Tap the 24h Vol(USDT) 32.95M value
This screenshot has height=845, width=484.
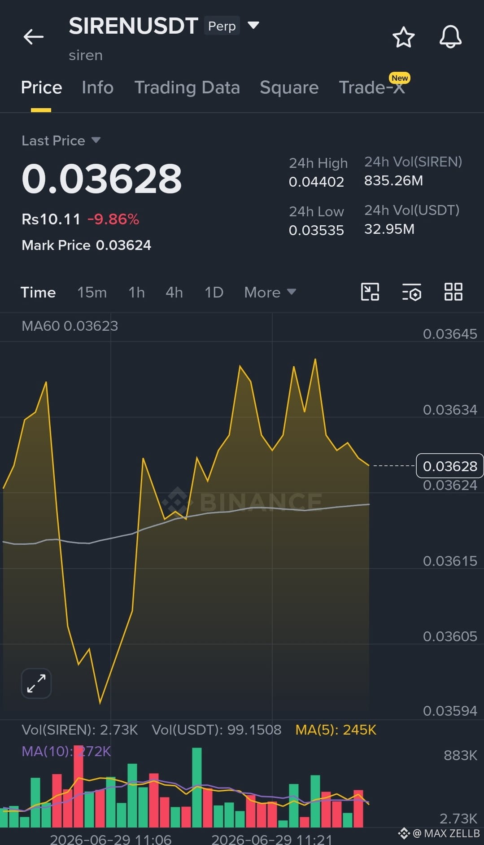[389, 229]
